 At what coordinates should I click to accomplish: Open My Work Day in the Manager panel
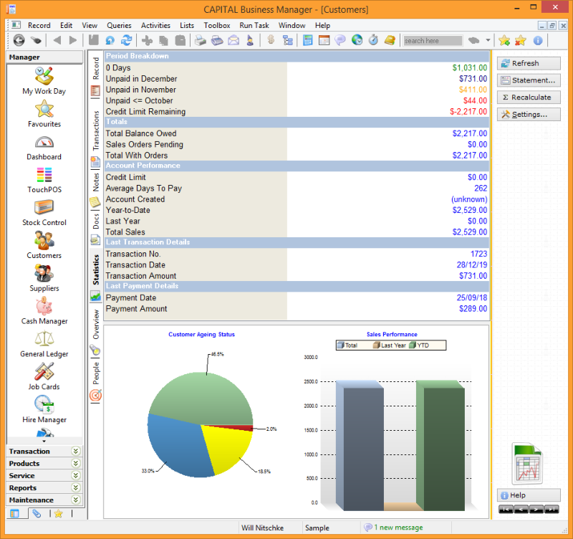[44, 81]
